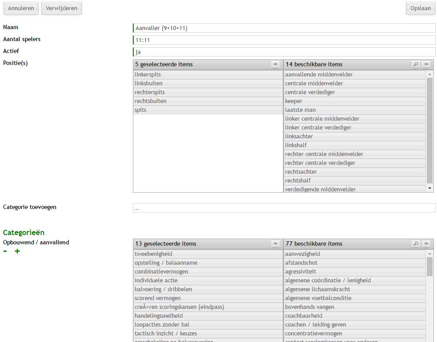The image size is (437, 342).
Task: Add all 77 available category items
Action: click(x=426, y=244)
